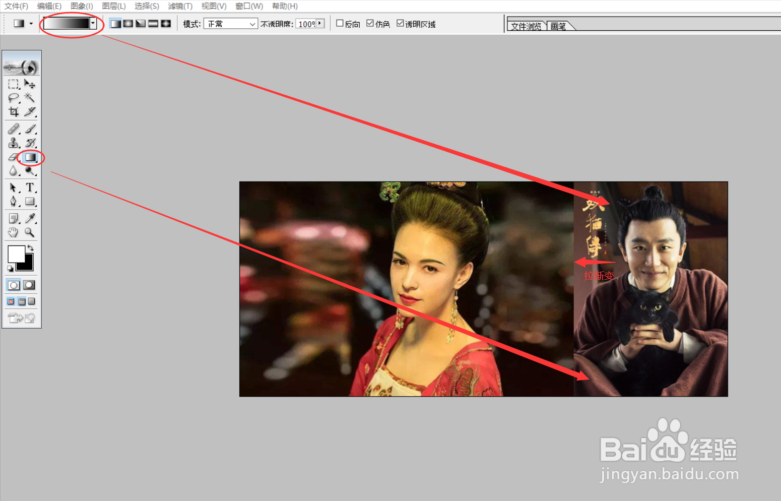The width and height of the screenshot is (781, 501).
Task: Open the opacity slider arrow
Action: [x=320, y=23]
